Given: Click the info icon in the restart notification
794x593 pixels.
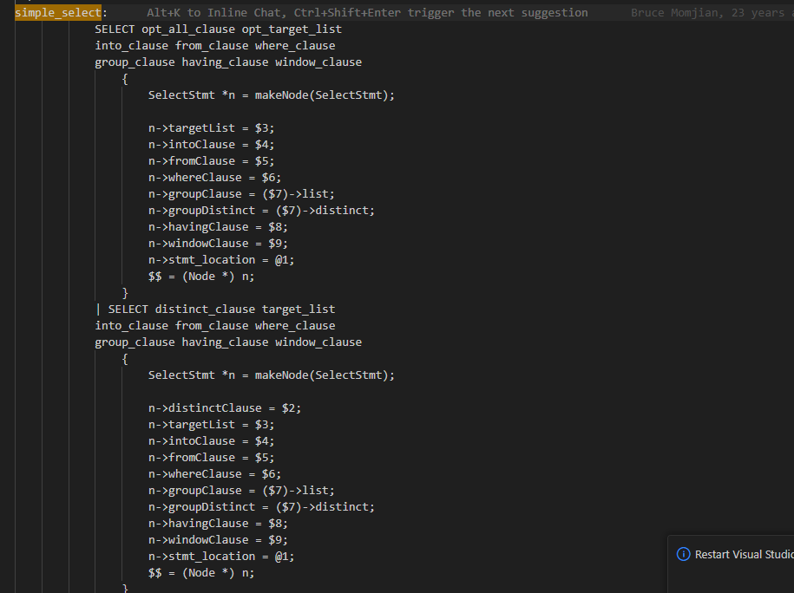Looking at the screenshot, I should coord(683,554).
